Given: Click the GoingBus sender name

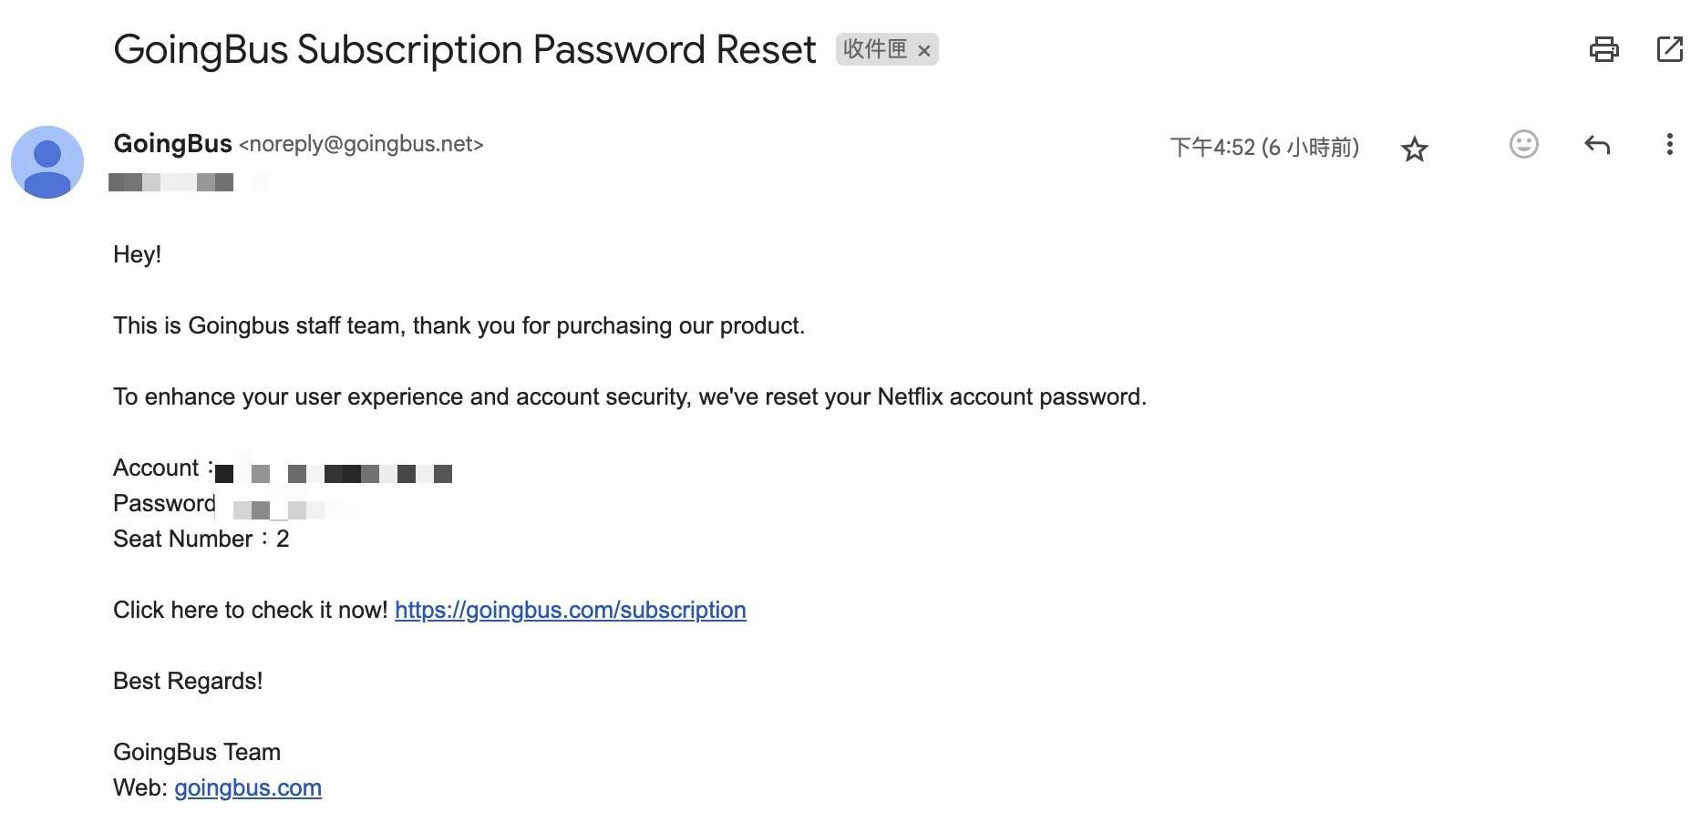Looking at the screenshot, I should [172, 144].
